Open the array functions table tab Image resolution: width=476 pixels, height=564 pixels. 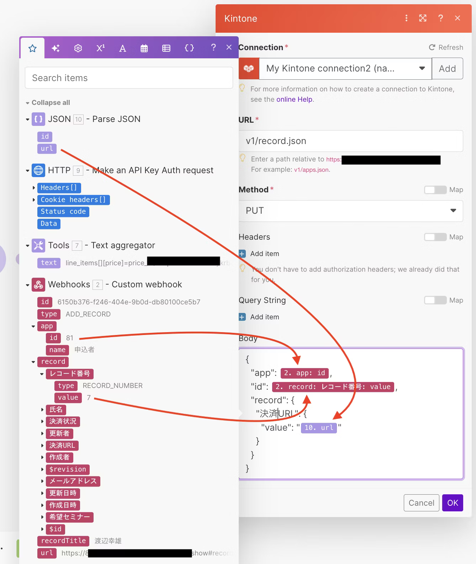(x=166, y=48)
